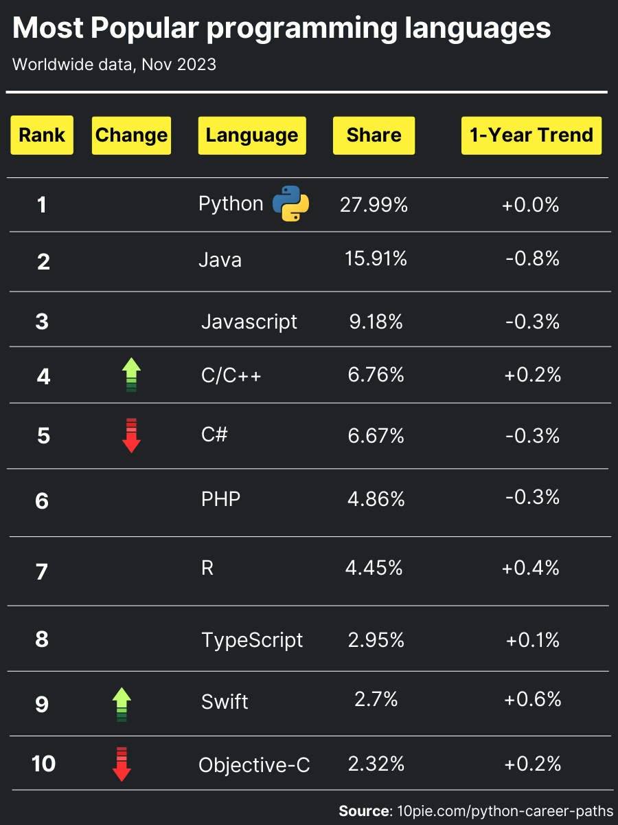Screen dimensions: 618x825
Task: Click the green up arrow beside Swift
Action: (122, 704)
